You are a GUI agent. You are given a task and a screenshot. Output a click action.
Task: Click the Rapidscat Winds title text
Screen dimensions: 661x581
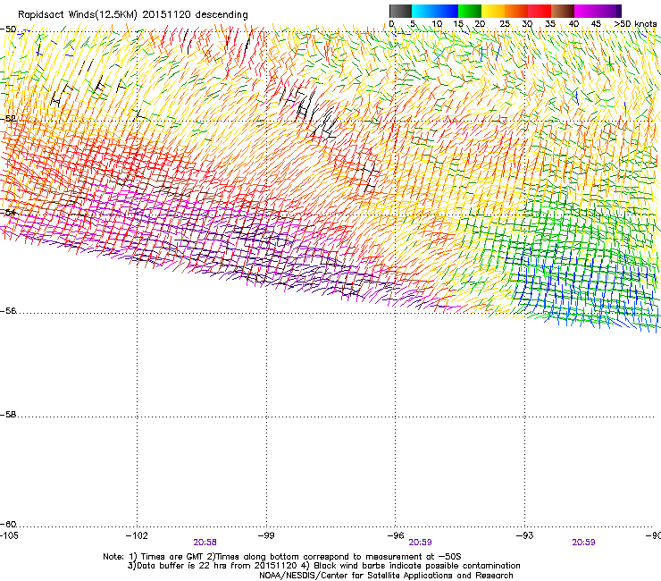point(133,14)
